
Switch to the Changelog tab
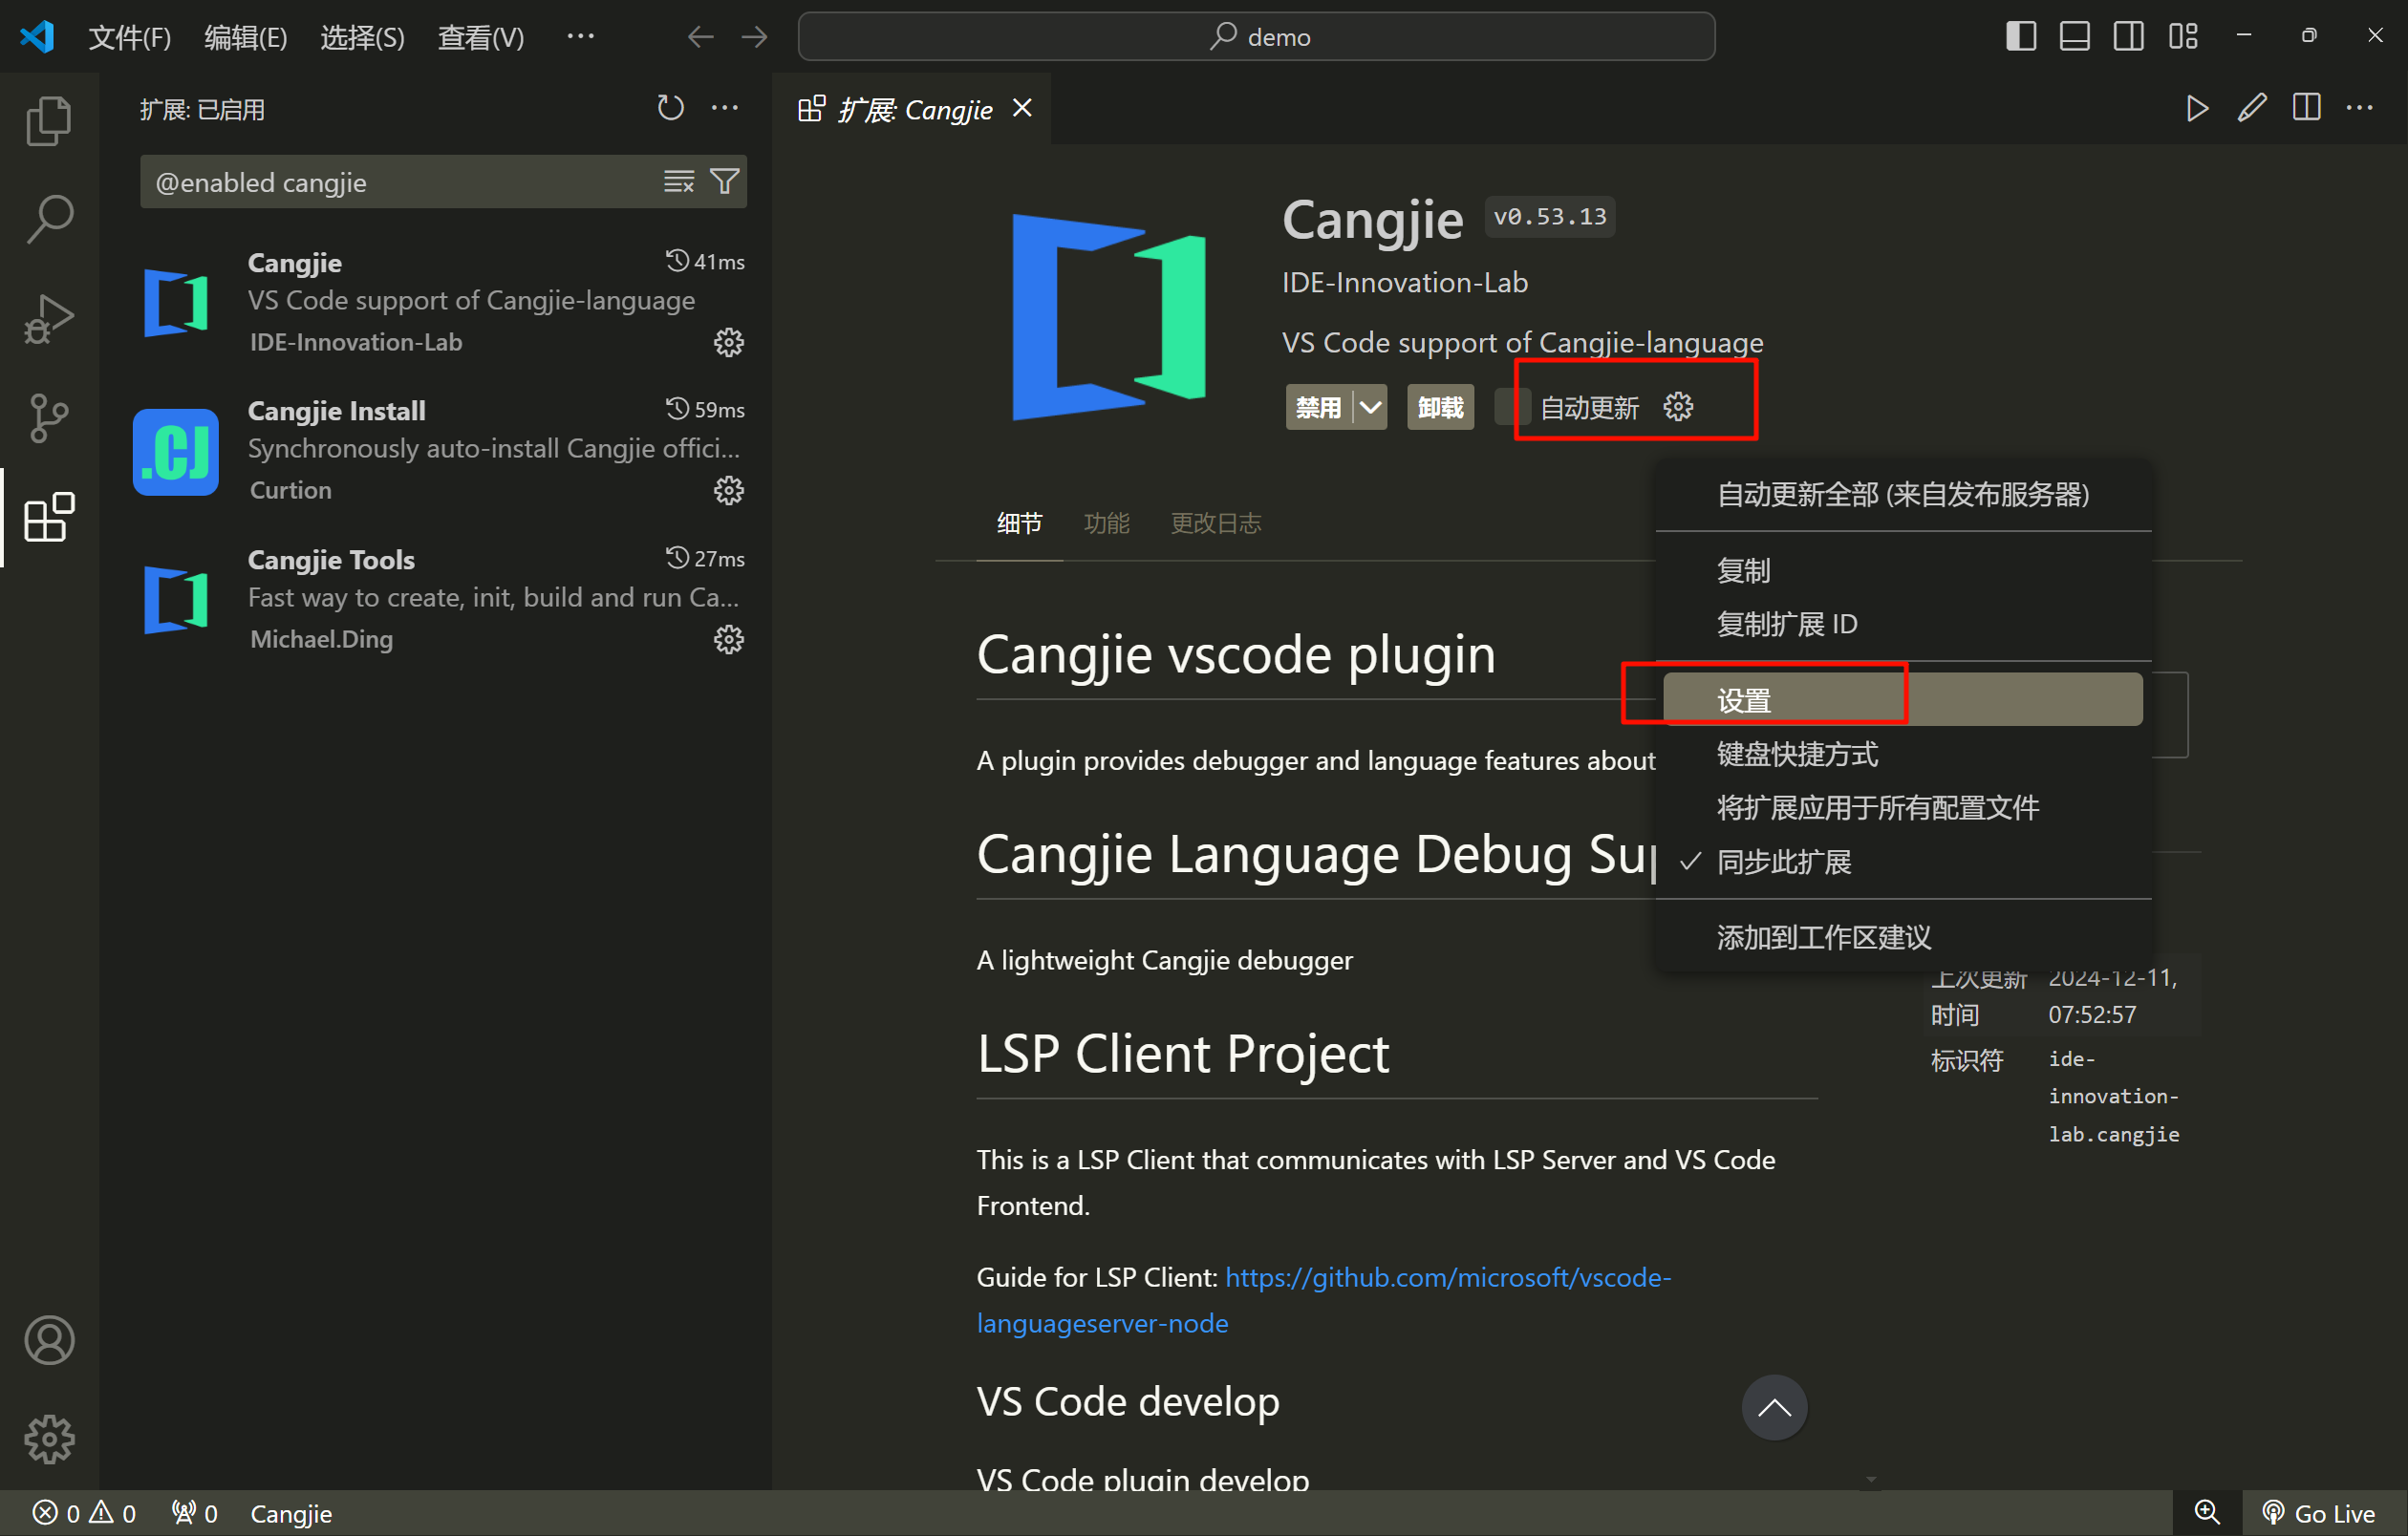pos(1215,523)
